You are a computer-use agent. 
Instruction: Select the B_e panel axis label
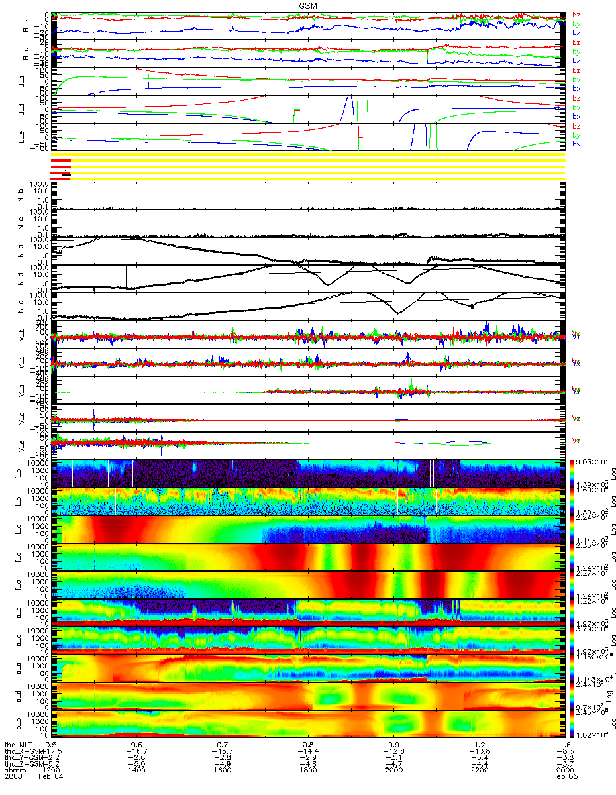[x=21, y=138]
